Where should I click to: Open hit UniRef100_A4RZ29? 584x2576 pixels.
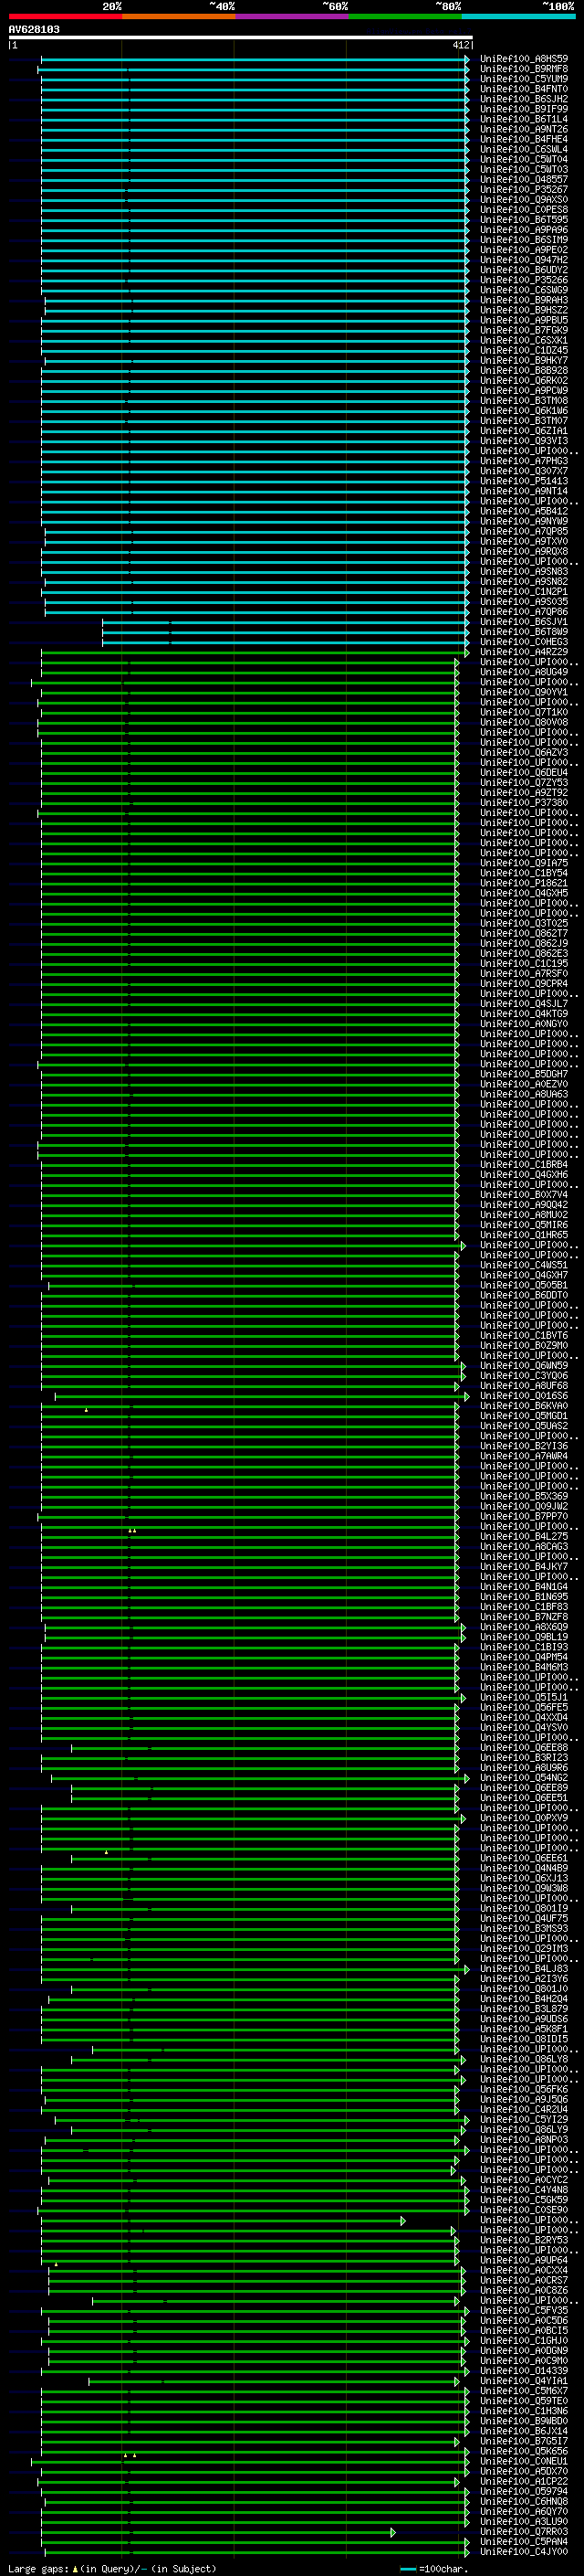coord(523,652)
